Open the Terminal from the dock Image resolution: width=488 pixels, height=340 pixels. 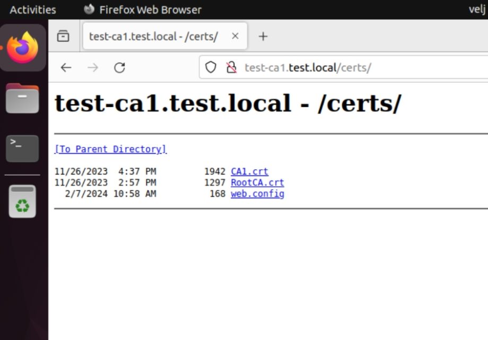pos(22,149)
